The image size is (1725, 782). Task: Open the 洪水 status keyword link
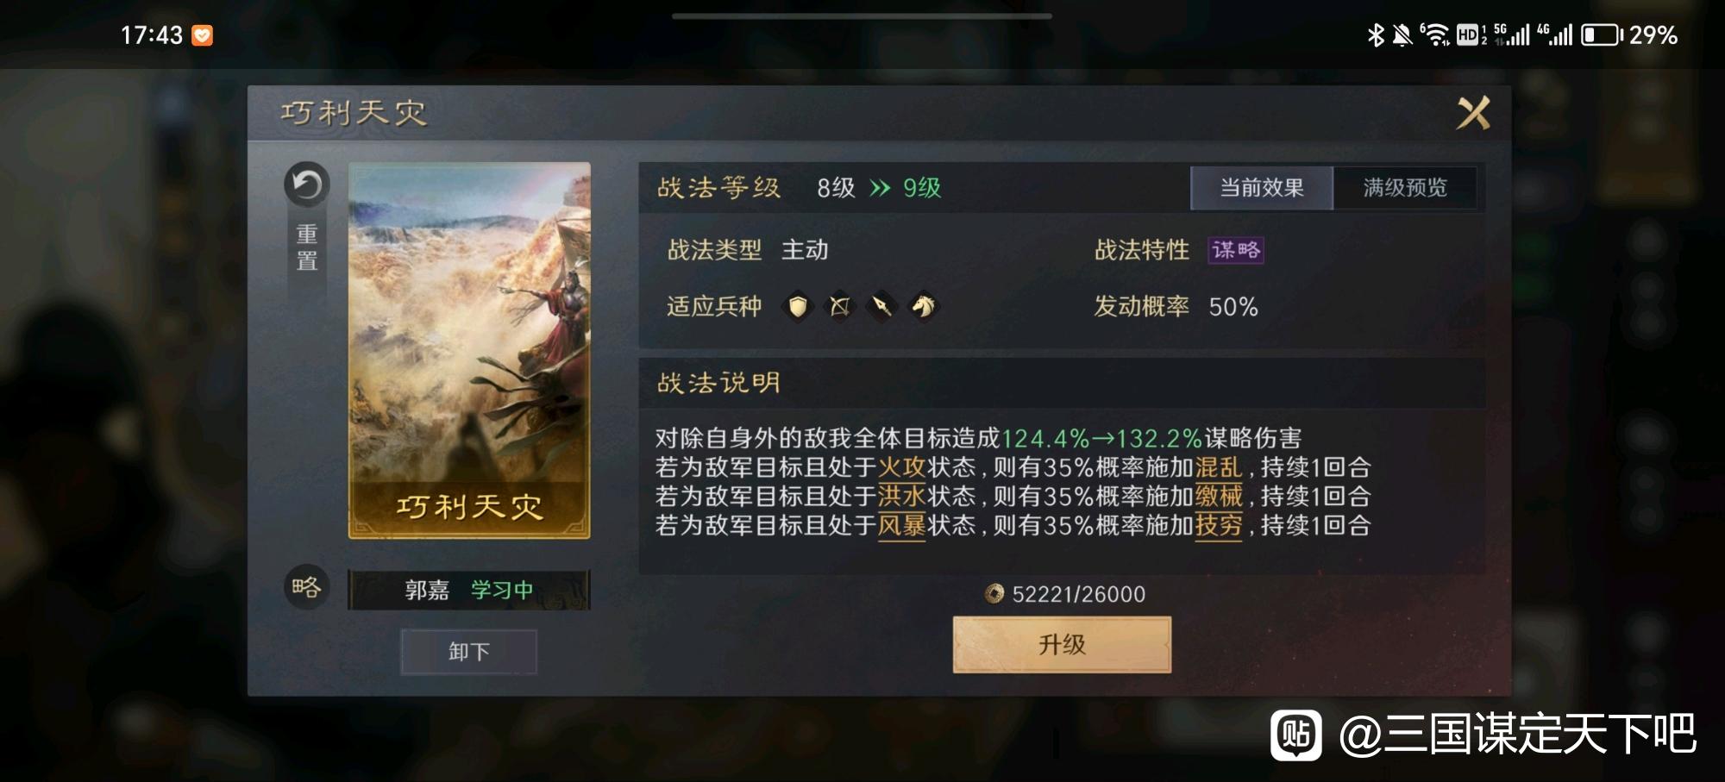click(x=901, y=497)
